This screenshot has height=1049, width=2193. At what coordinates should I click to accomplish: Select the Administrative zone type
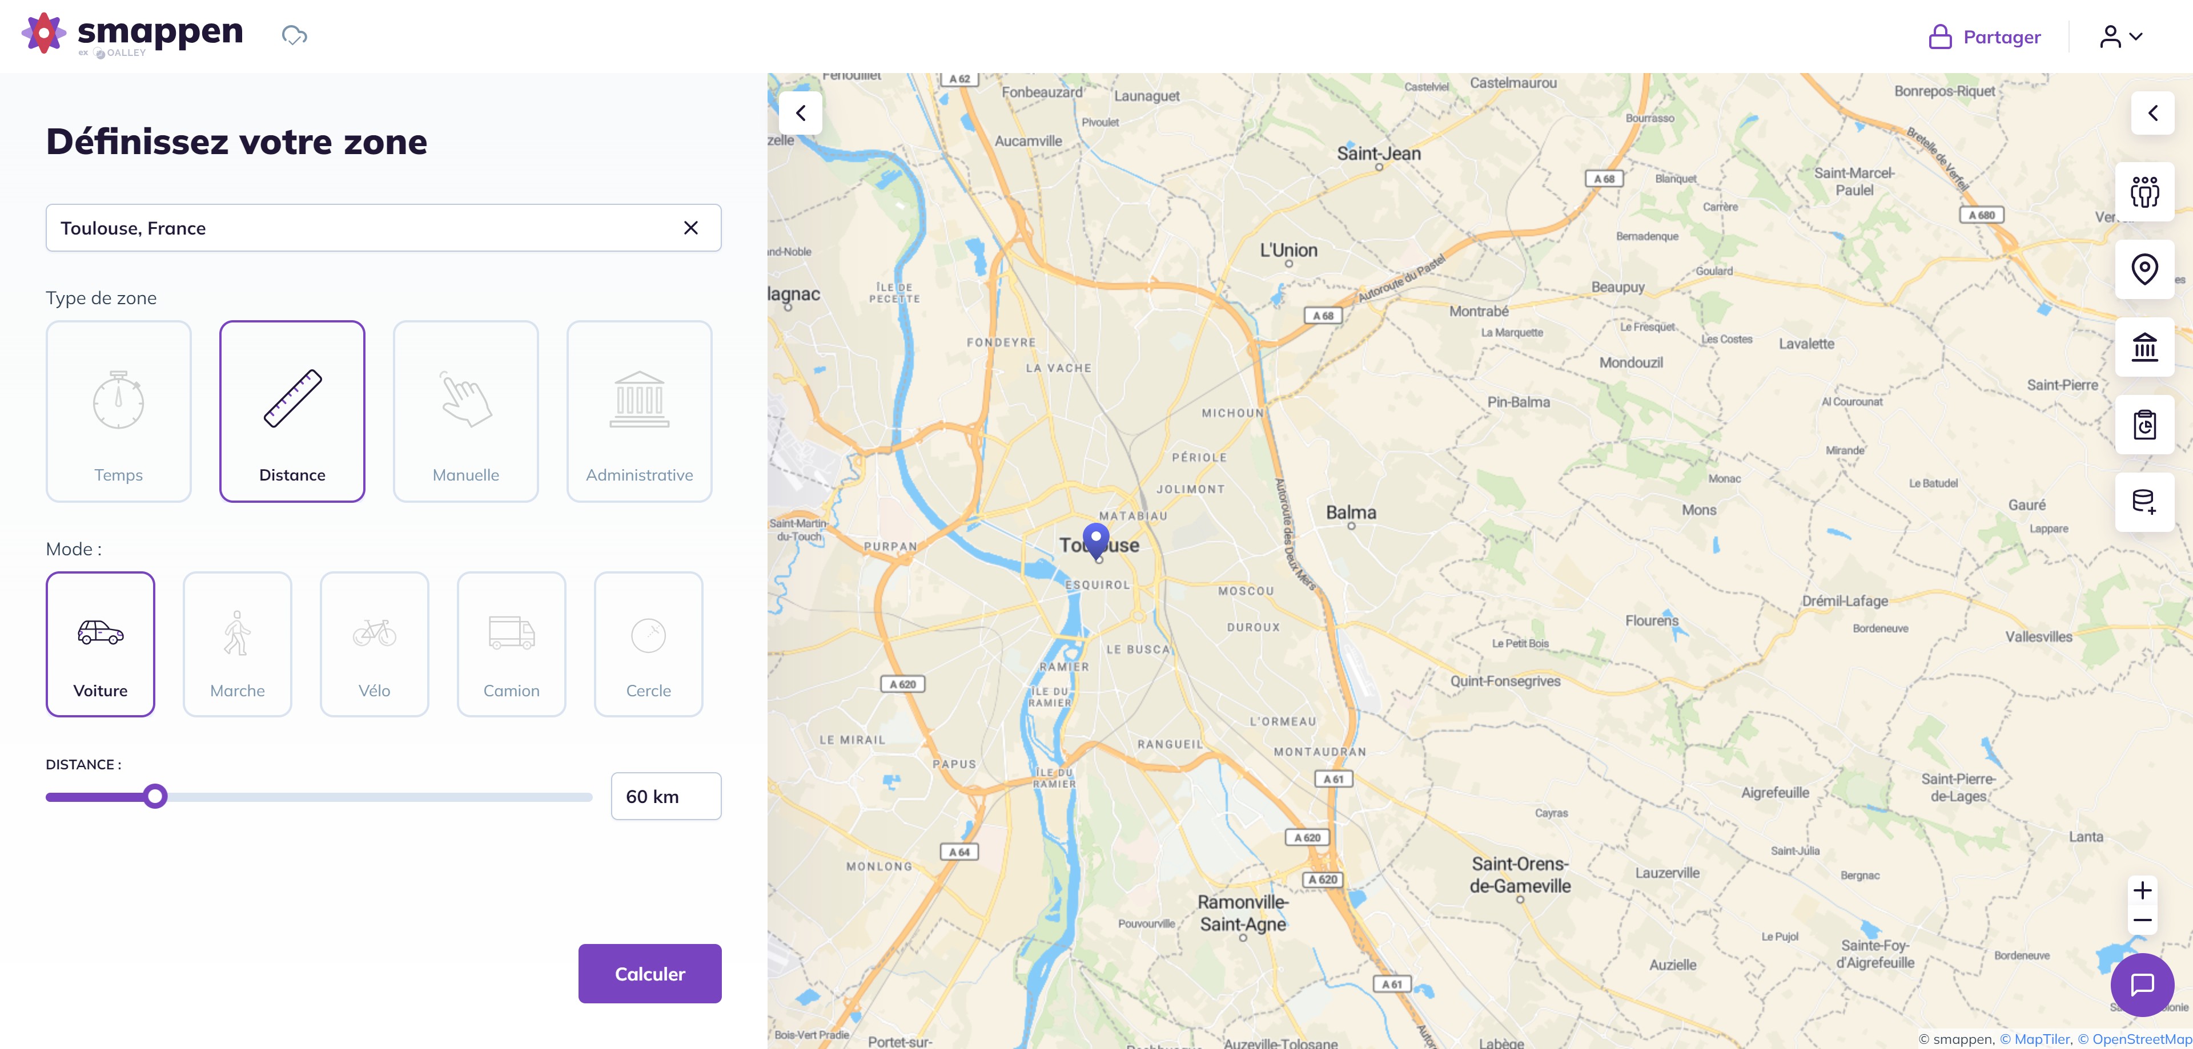tap(640, 411)
